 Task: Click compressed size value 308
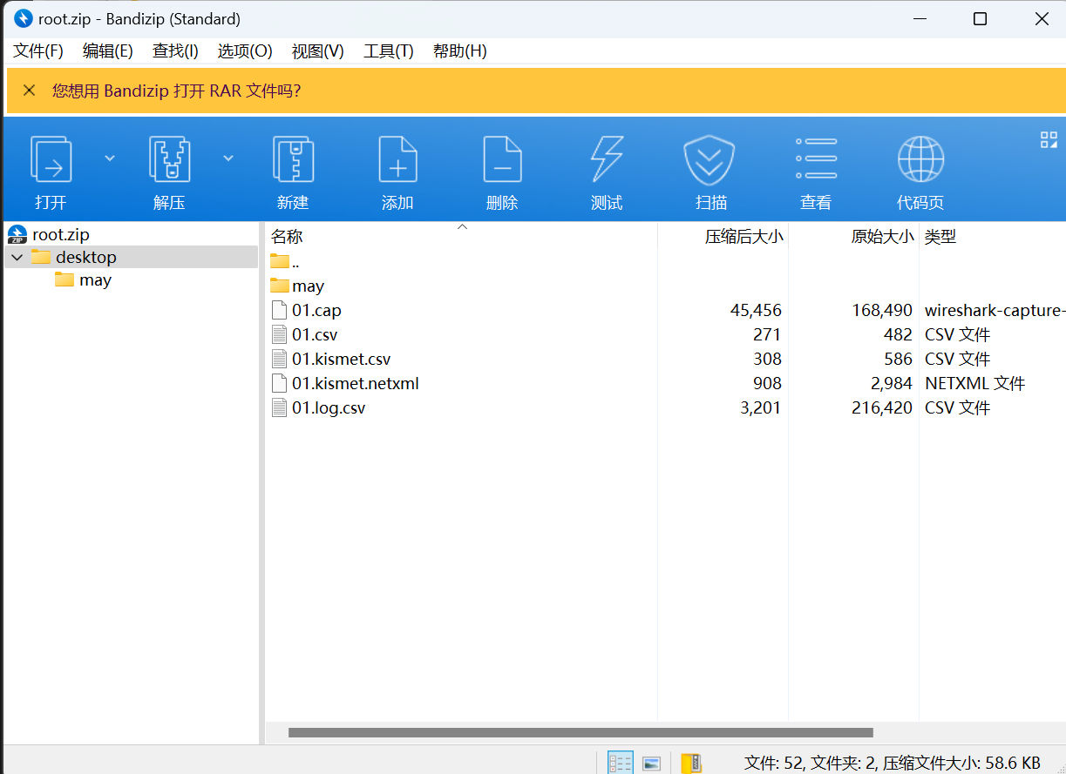pos(767,359)
